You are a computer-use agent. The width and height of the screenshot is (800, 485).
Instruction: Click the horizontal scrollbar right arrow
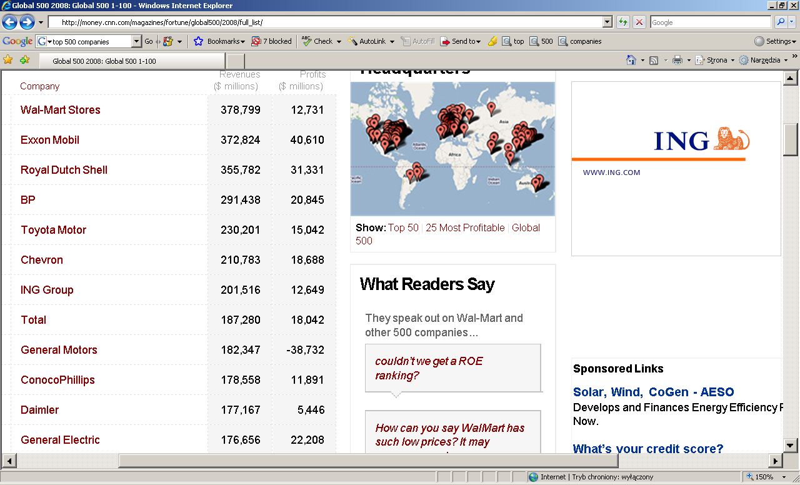(x=775, y=461)
